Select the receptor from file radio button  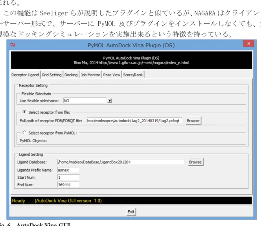[24, 112]
